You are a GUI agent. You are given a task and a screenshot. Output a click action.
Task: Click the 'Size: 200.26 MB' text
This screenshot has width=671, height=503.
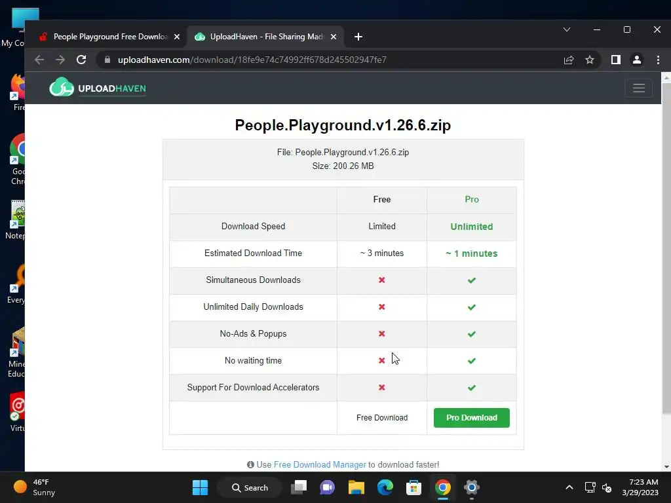point(343,166)
